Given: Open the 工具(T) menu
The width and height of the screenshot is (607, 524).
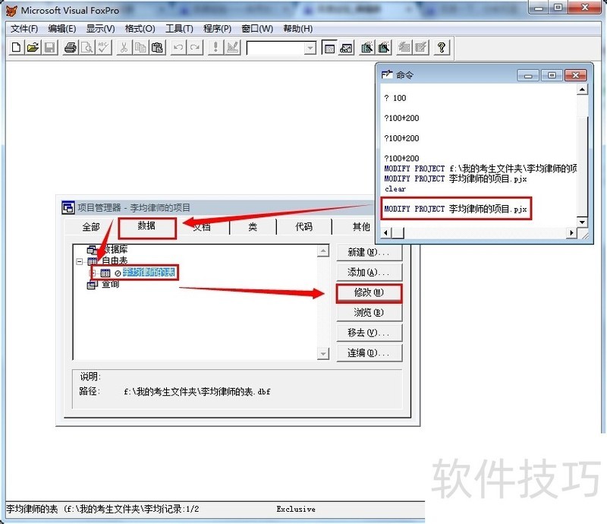Looking at the screenshot, I should 179,29.
